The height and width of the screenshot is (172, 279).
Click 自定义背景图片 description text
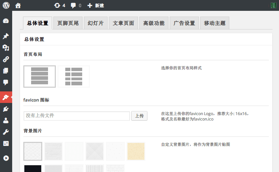pos(195,144)
